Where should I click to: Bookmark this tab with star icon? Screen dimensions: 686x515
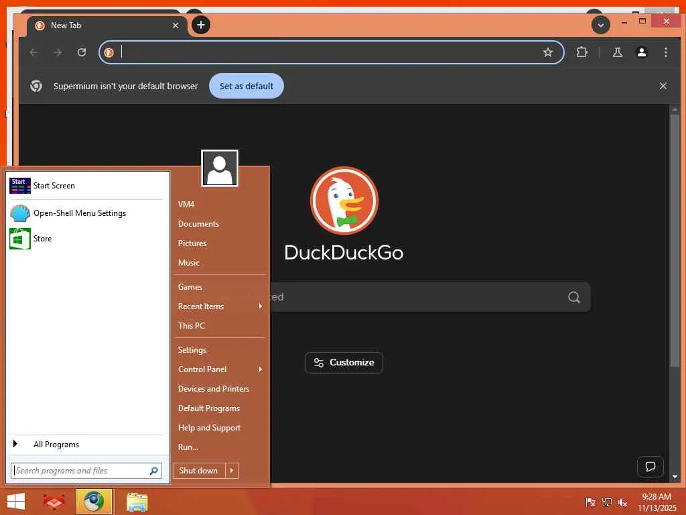tap(548, 52)
